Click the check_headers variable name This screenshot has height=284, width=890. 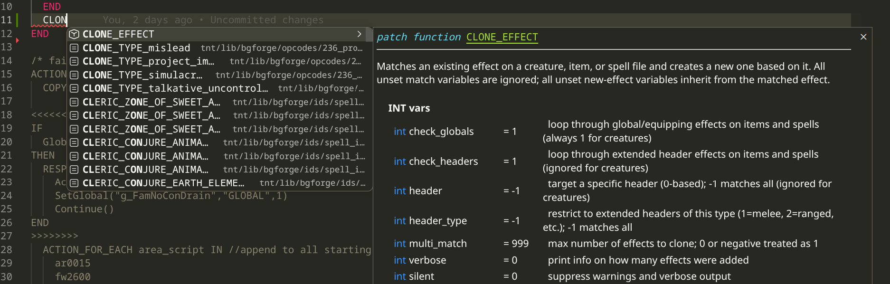443,161
